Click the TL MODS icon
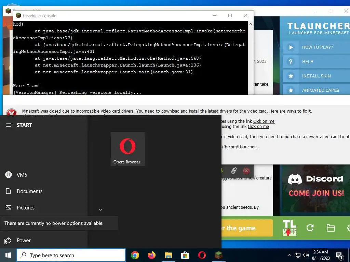Screen dimensions: 350x262 290,228
